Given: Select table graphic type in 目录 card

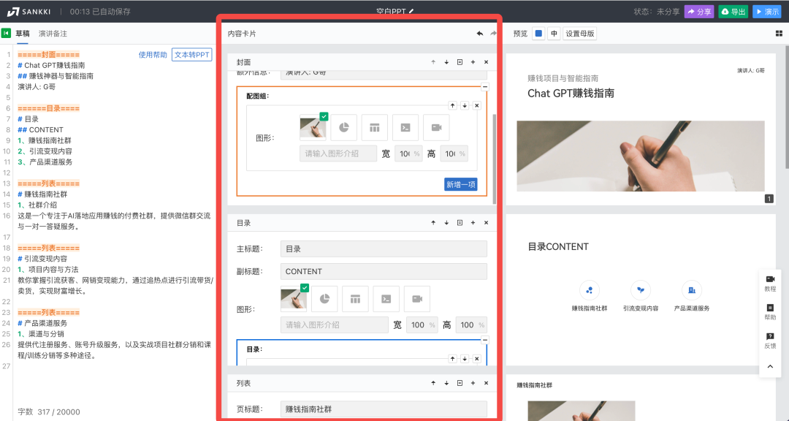Looking at the screenshot, I should (355, 299).
